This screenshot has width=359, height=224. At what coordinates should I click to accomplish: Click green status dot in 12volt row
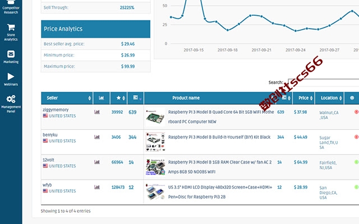[x=356, y=162]
